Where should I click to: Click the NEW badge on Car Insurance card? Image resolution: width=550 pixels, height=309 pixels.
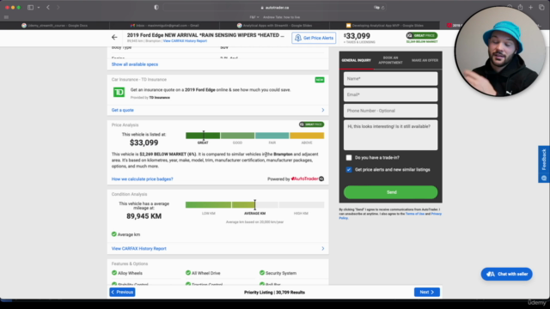pyautogui.click(x=320, y=80)
